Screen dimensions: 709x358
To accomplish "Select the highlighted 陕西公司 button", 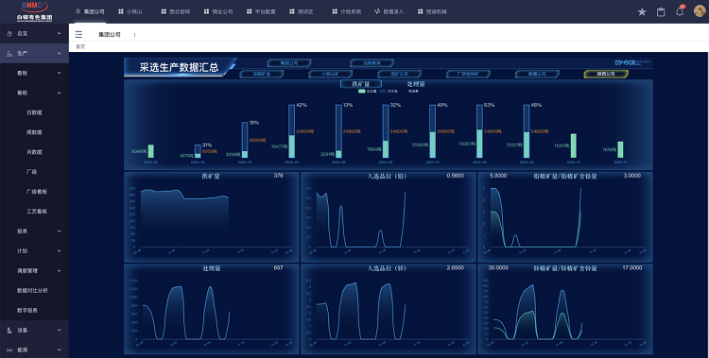I will coord(606,74).
